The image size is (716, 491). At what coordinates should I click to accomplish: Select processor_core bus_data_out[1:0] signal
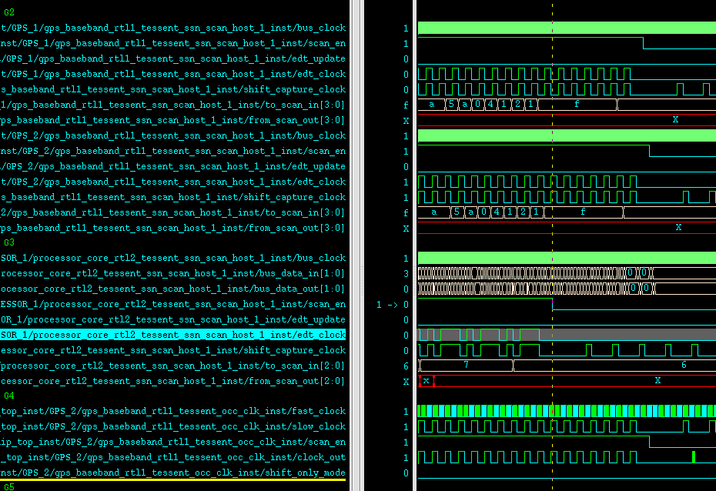click(173, 289)
